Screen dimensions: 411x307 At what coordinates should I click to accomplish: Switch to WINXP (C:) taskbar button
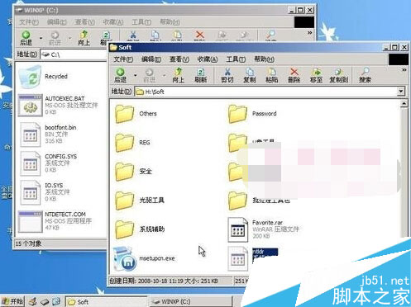[191, 302]
